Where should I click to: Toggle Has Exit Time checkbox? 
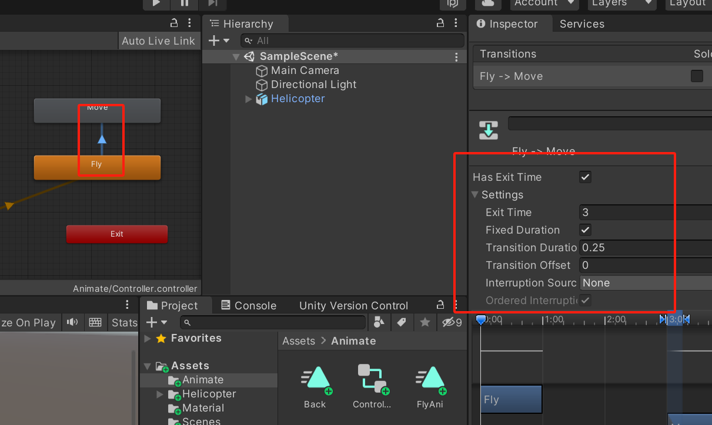point(585,177)
